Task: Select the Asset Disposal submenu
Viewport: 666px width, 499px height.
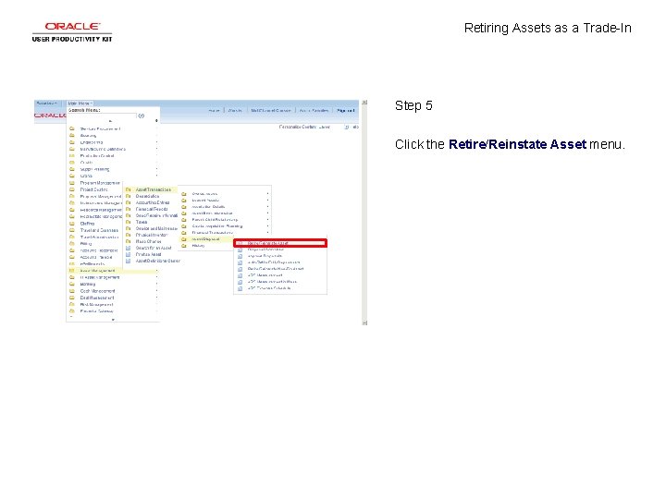Action: (x=206, y=239)
